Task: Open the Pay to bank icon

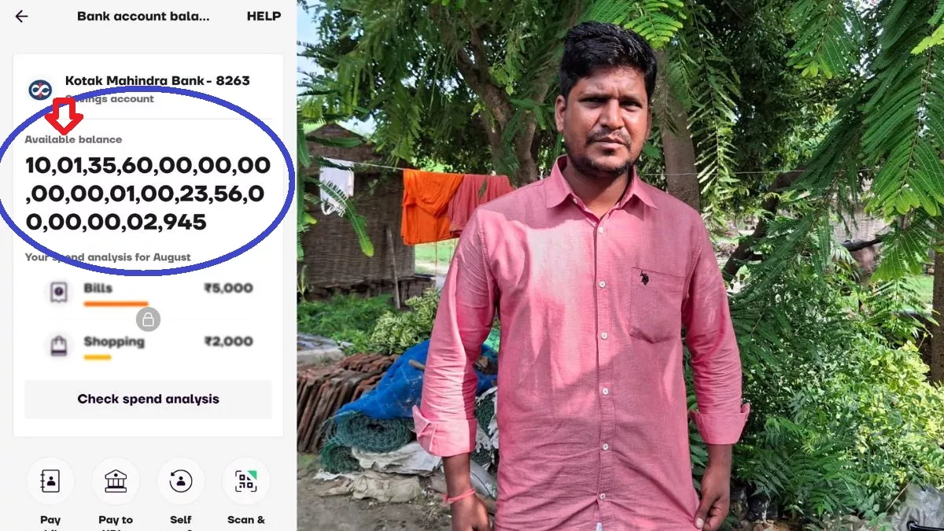Action: tap(116, 481)
